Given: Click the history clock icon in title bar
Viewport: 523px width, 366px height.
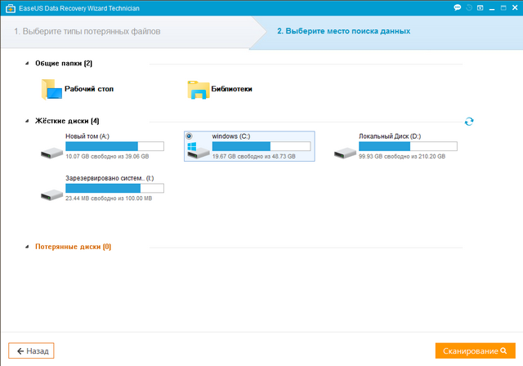Looking at the screenshot, I should click(469, 7).
